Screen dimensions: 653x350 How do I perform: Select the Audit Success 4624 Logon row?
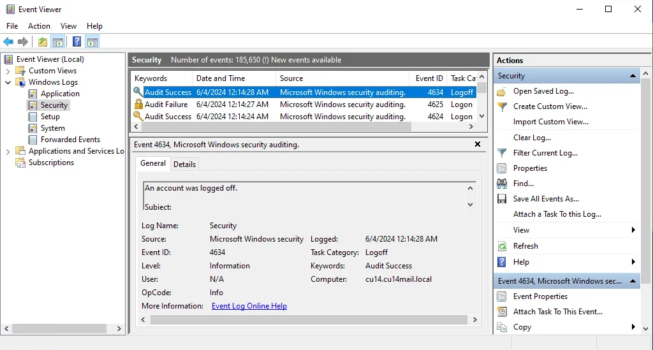pyautogui.click(x=304, y=117)
